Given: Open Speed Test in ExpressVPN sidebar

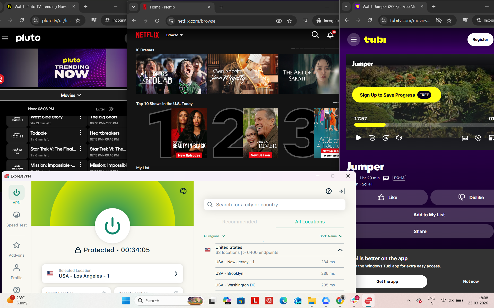Looking at the screenshot, I should click(x=16, y=219).
